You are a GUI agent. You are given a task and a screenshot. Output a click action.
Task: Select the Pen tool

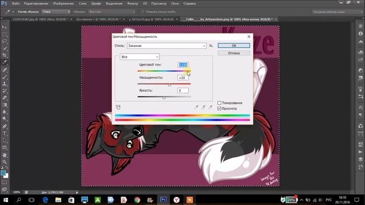click(5, 126)
